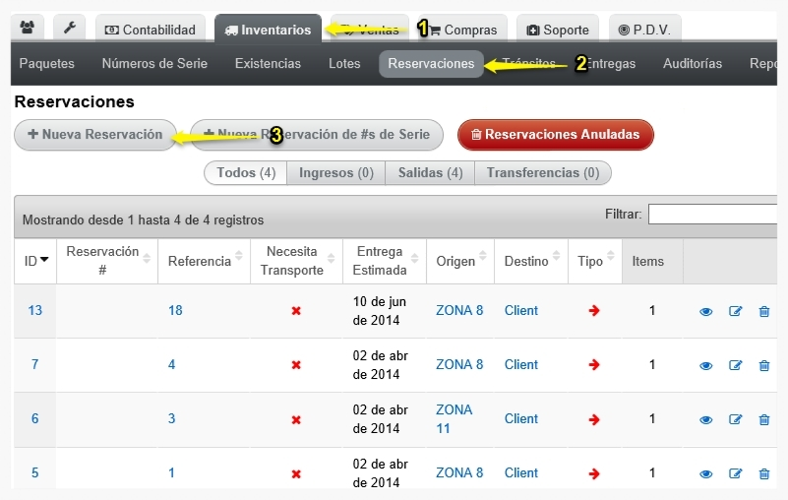Delete reservation 7 with trash icon
This screenshot has height=500, width=788.
(763, 365)
